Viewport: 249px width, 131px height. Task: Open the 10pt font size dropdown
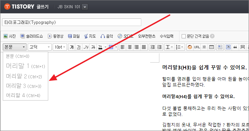[60, 47]
